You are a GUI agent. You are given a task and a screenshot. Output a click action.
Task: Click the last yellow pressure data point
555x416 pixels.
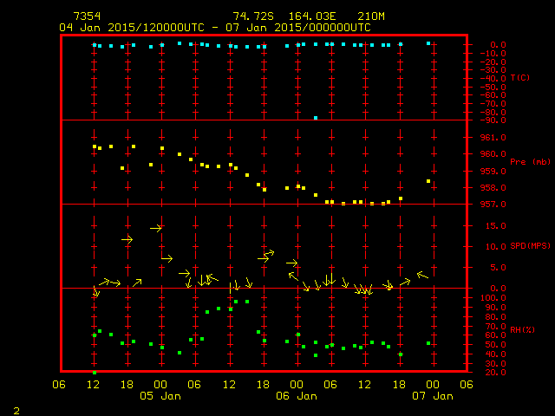[x=428, y=181]
